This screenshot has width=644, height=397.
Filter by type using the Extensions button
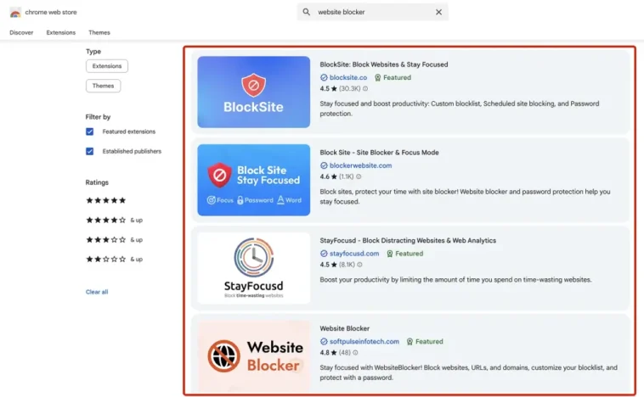point(106,65)
